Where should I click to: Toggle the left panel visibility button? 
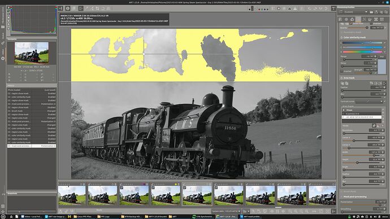[x=60, y=8]
